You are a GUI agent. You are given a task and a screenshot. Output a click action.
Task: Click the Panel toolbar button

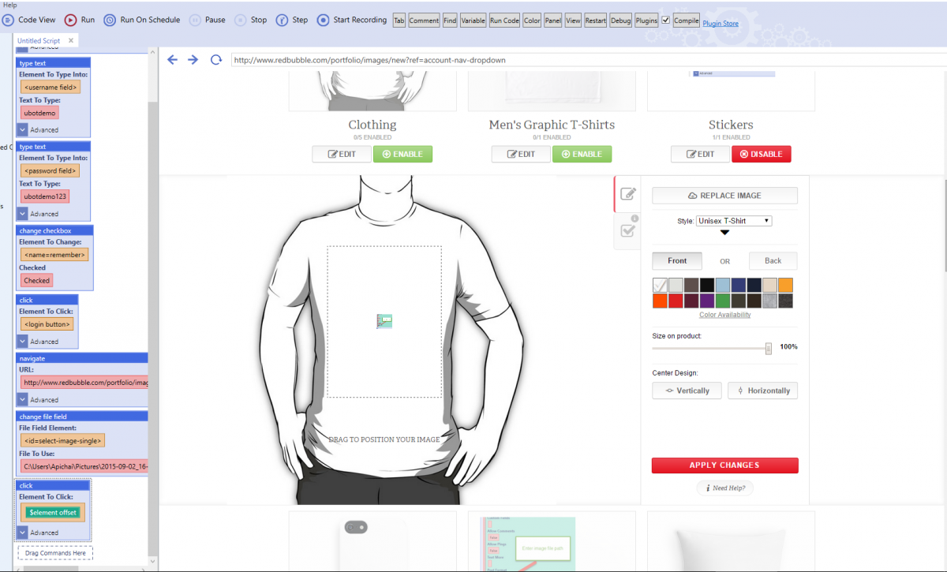point(553,21)
